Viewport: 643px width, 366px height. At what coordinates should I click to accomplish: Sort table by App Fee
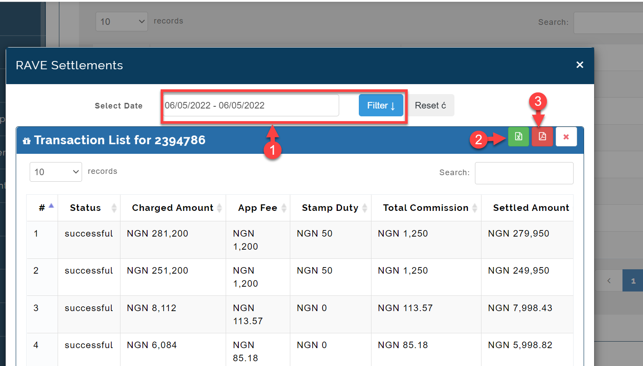258,208
